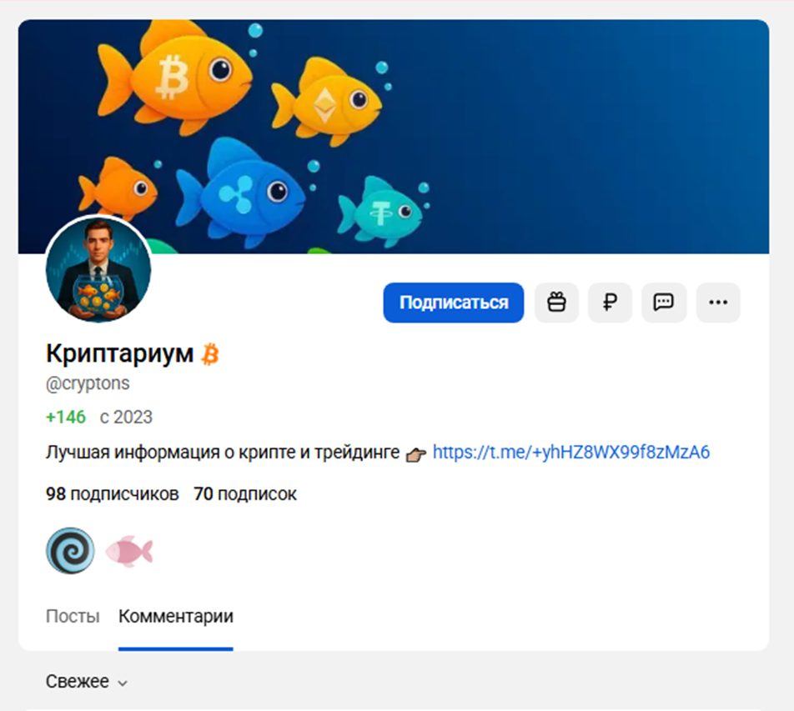Click the pointing hand emoji in the description

pyautogui.click(x=415, y=454)
